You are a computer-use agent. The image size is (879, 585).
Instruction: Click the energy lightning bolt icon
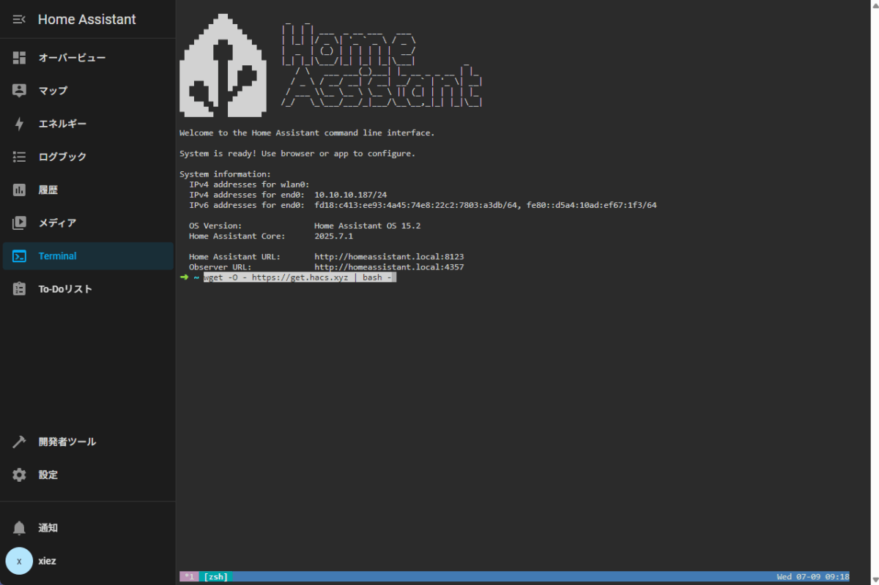pos(19,124)
